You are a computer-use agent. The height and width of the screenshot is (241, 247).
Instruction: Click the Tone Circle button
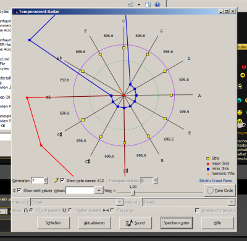point(220,190)
